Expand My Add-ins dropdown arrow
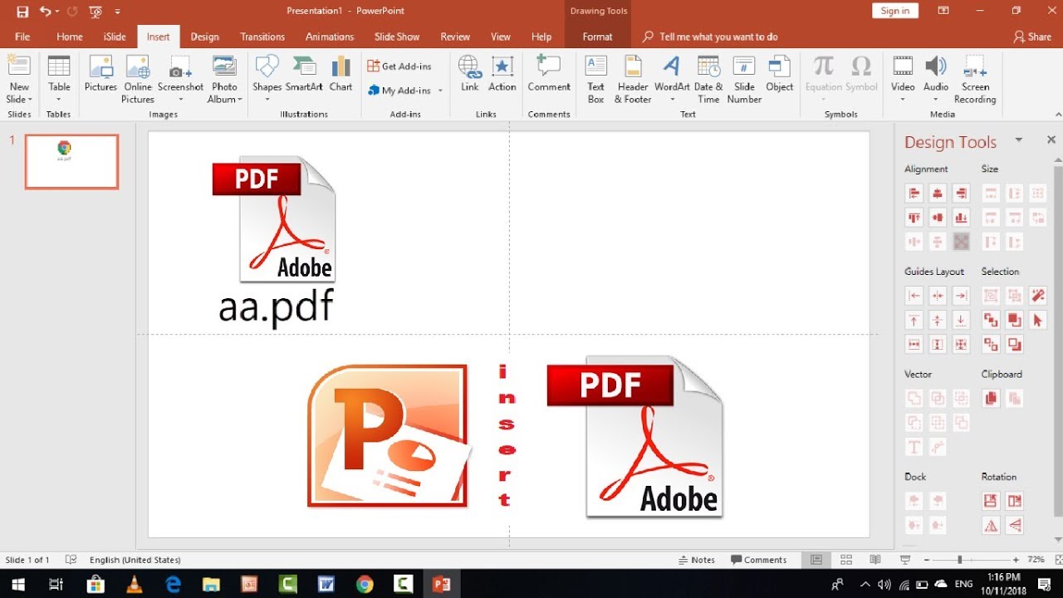The image size is (1063, 598). (440, 91)
